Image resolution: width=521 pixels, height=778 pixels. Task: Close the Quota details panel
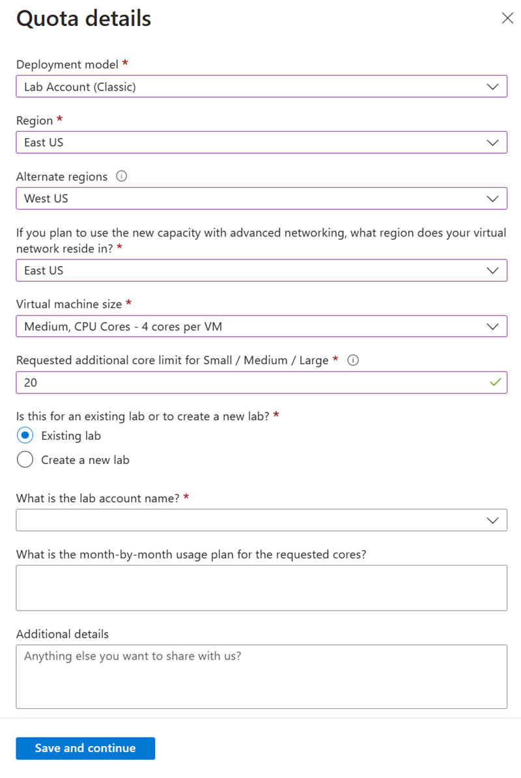(507, 18)
